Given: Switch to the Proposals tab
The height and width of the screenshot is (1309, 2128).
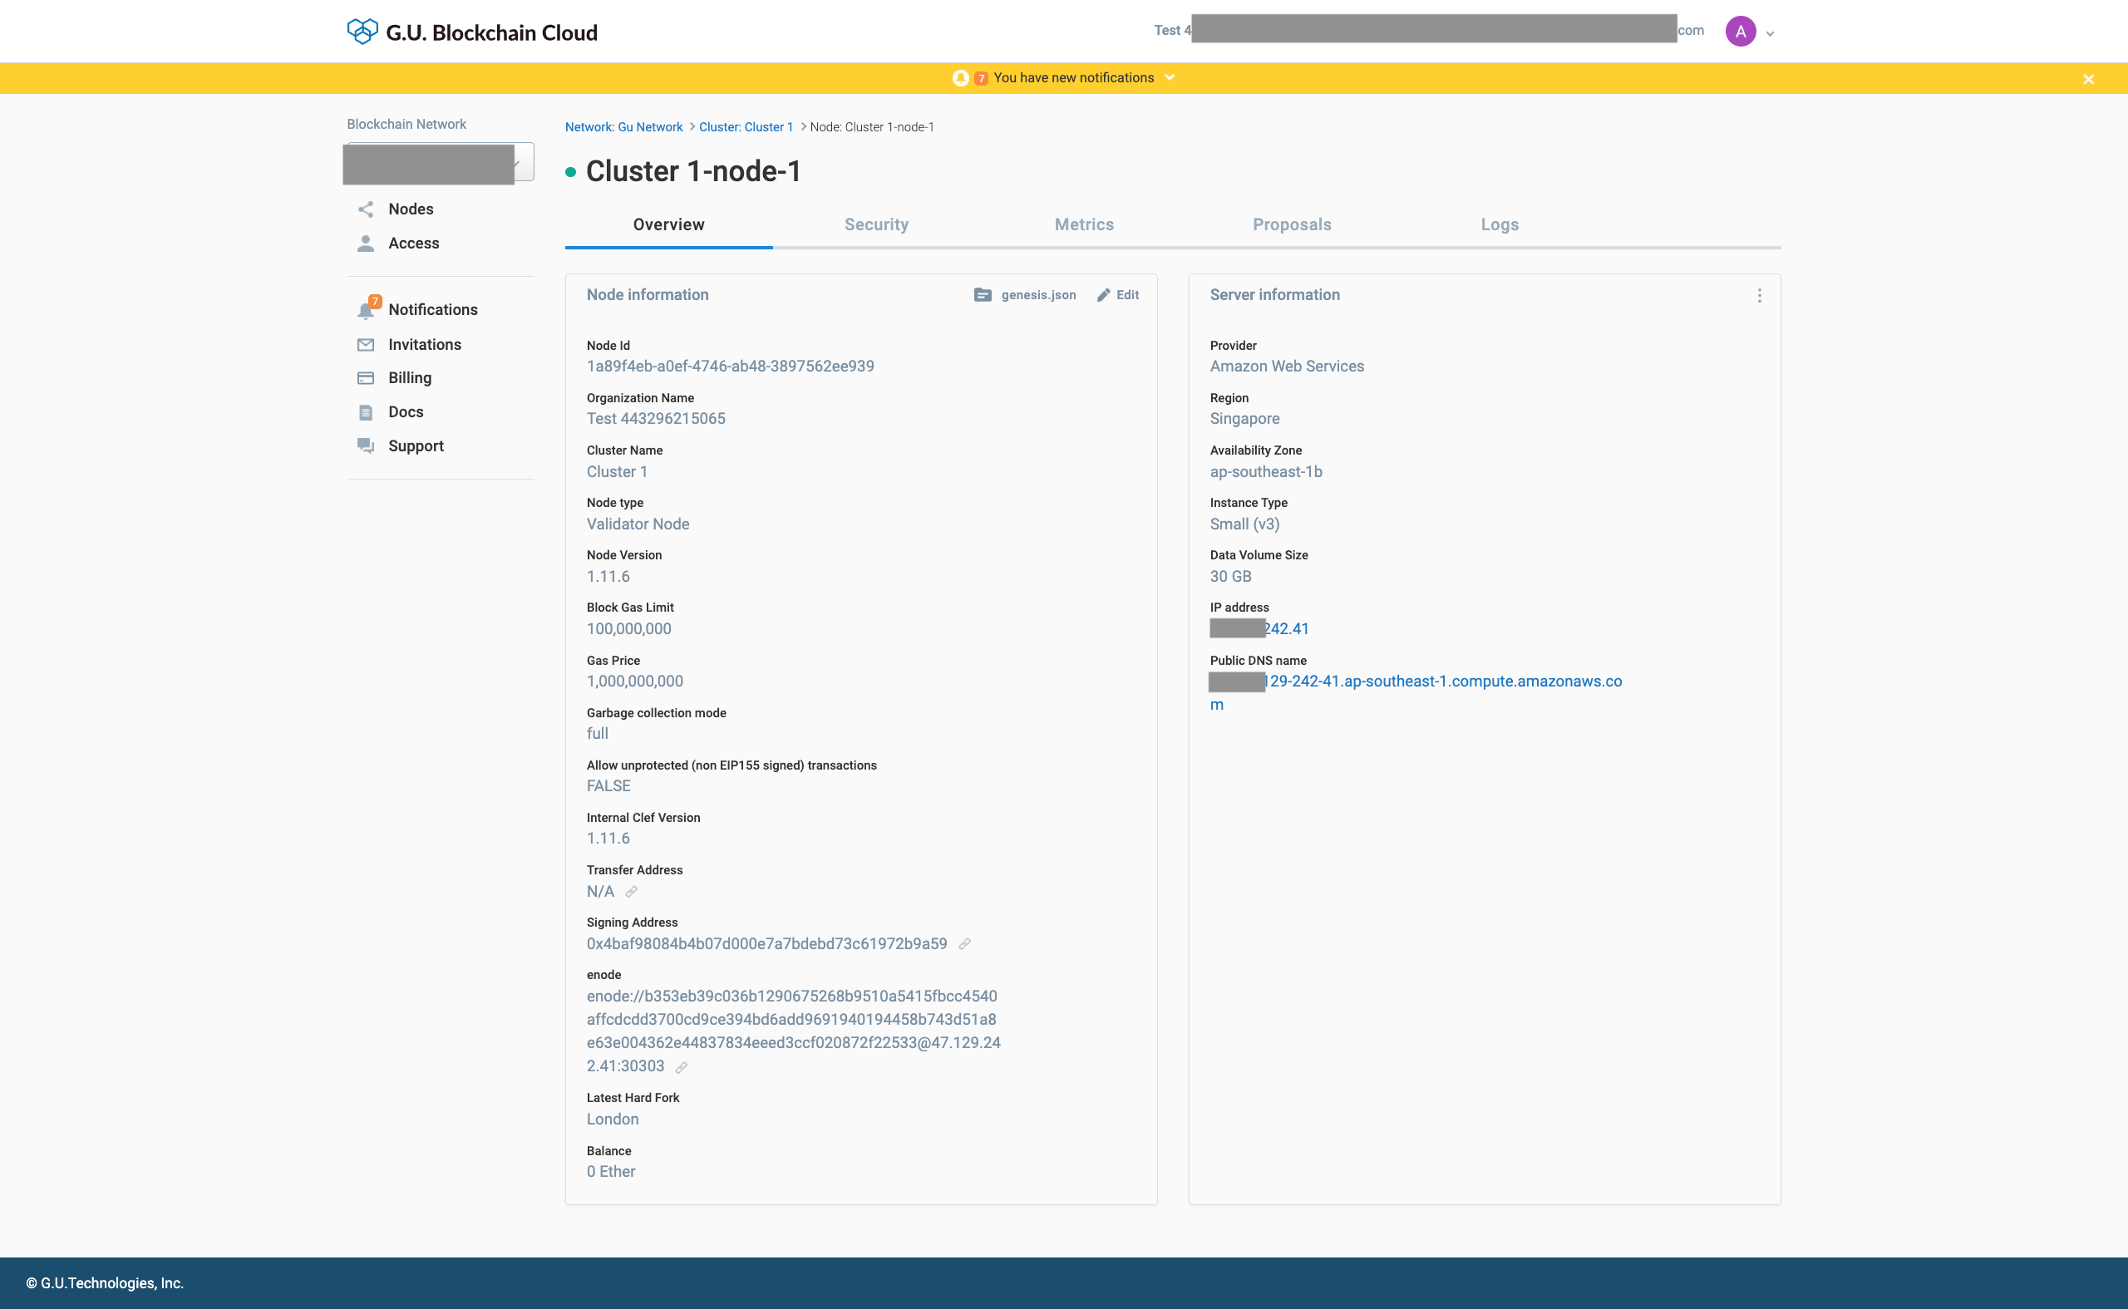Looking at the screenshot, I should point(1293,225).
